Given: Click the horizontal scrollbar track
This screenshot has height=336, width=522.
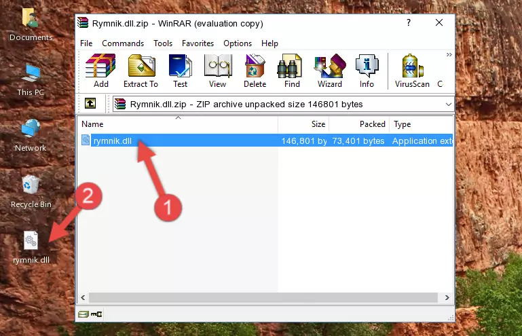Looking at the screenshot, I should [263, 297].
